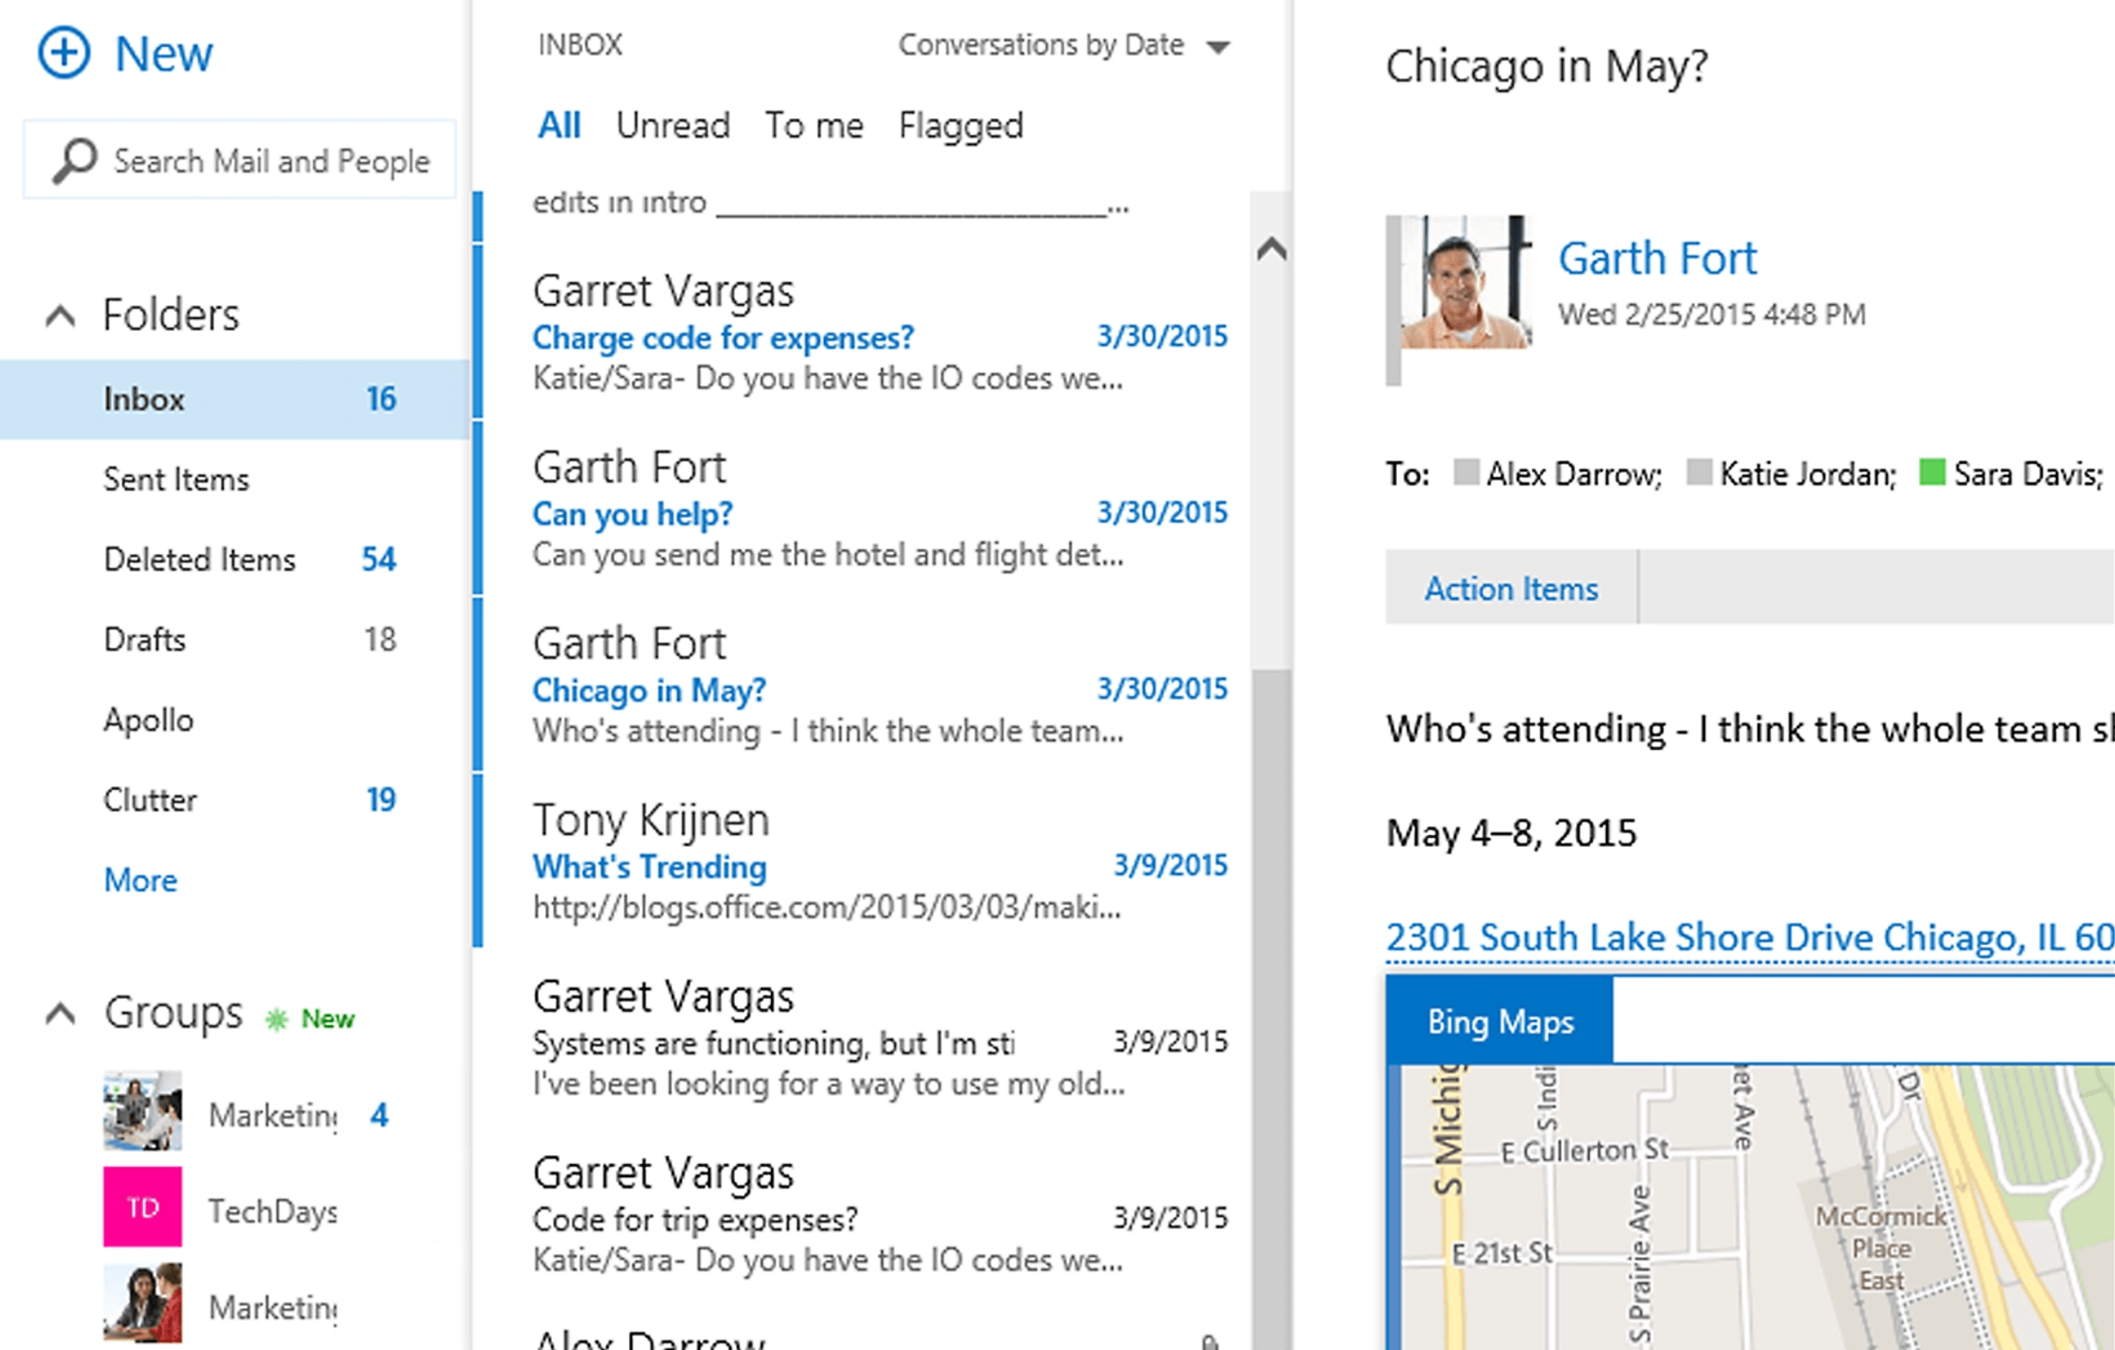
Task: Click the New message plus icon
Action: pos(63,52)
